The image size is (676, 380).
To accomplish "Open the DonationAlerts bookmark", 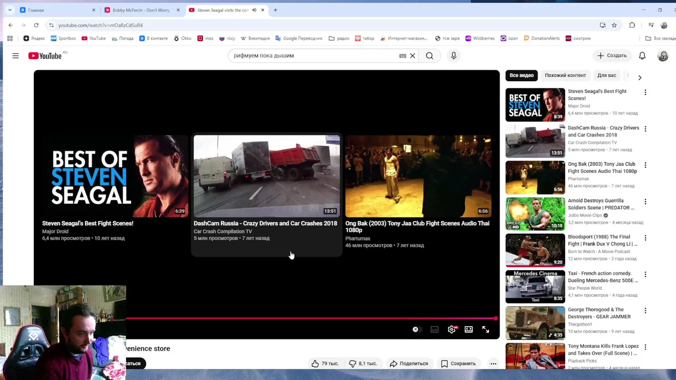I will click(541, 38).
